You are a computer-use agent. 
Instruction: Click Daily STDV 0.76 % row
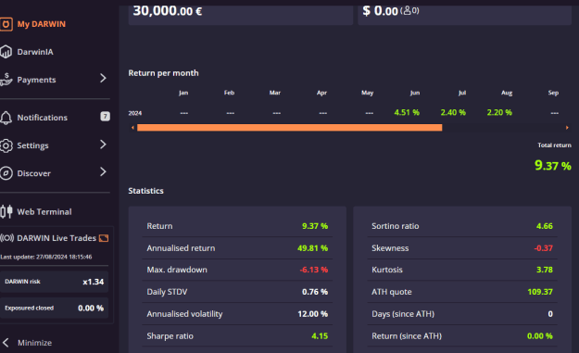pos(237,292)
